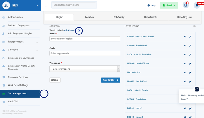Open the notifications bell icon
Image resolution: width=204 pixels, height=118 pixels.
tap(197, 5)
